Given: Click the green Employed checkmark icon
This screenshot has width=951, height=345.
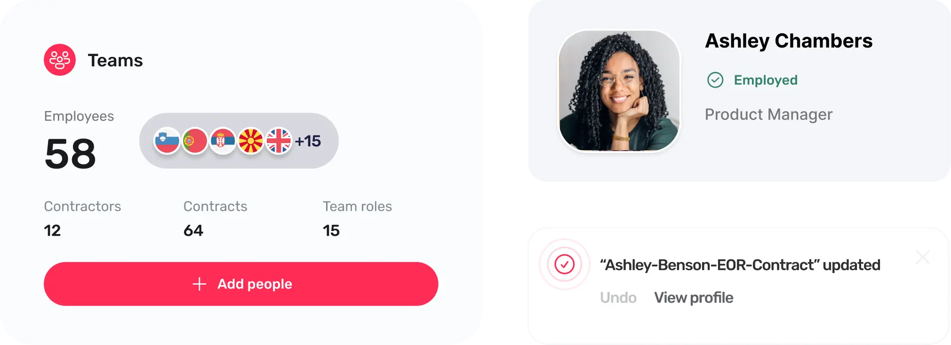Looking at the screenshot, I should 715,80.
